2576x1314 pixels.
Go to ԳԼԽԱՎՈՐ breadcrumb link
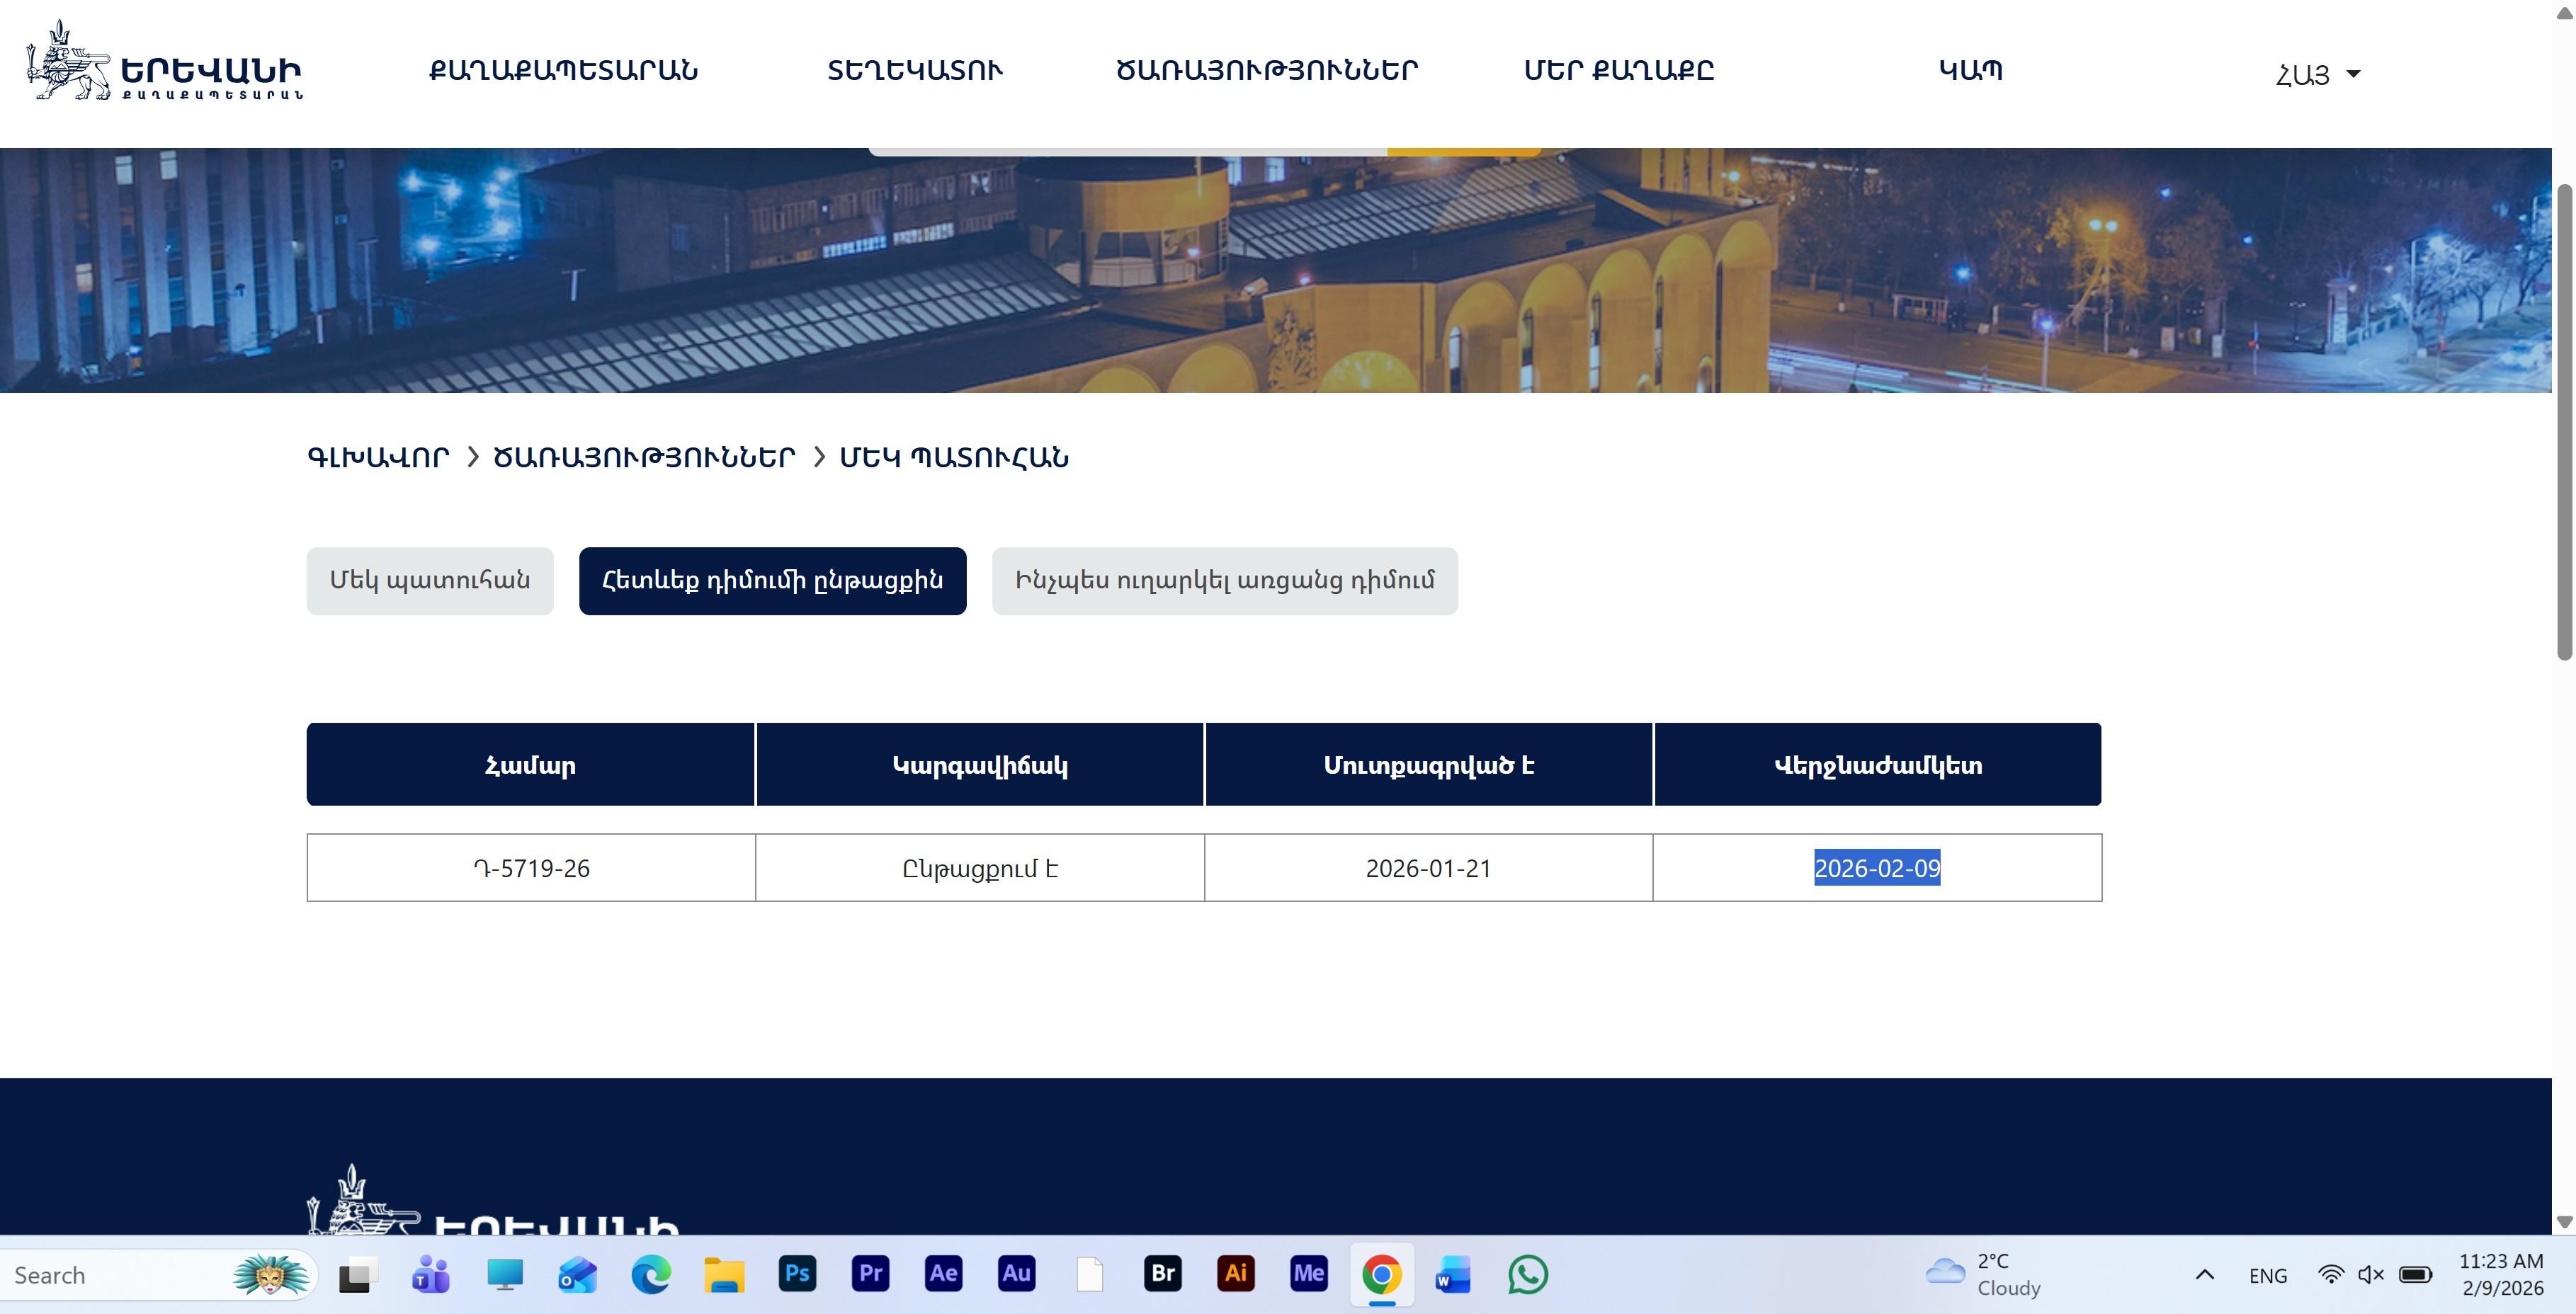point(378,457)
